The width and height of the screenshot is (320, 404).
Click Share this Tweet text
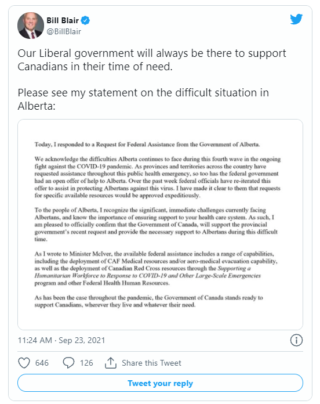[x=151, y=363]
